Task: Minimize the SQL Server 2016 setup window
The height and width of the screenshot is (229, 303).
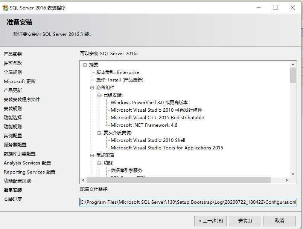Action: click(x=259, y=8)
